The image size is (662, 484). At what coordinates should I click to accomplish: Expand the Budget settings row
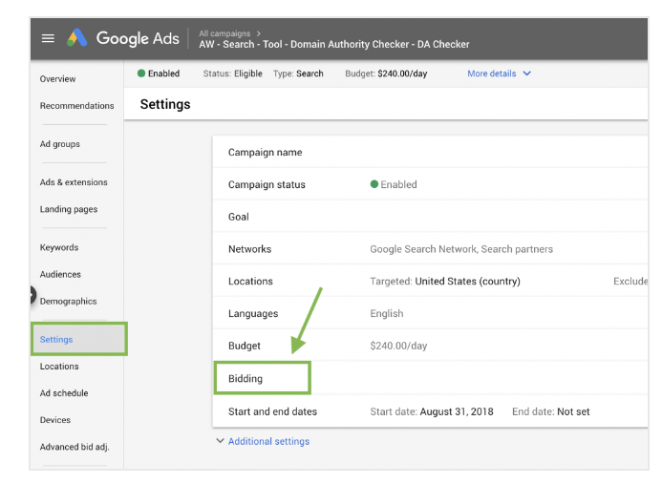430,346
